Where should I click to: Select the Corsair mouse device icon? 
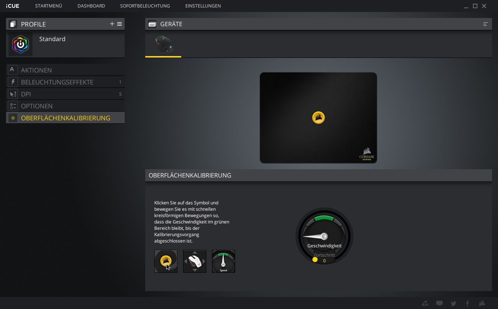click(164, 44)
